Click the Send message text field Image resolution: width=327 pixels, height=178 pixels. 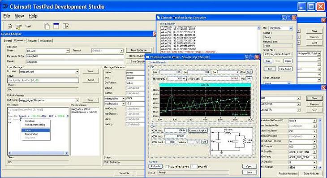[43, 80]
